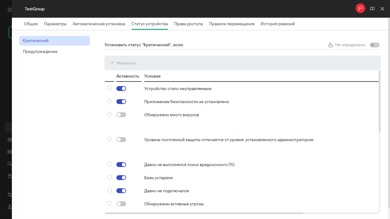Click the Активность column header
The image size is (390, 219).
tap(128, 76)
